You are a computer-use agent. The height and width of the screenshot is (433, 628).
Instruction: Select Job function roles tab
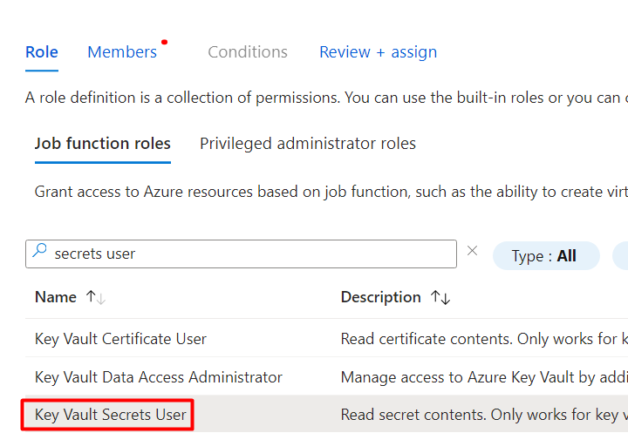pos(103,143)
